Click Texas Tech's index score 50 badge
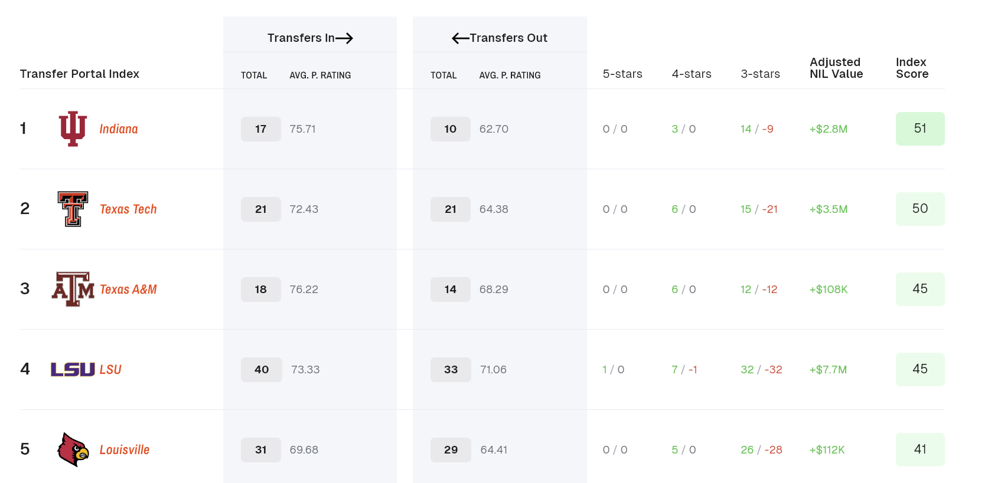The width and height of the screenshot is (1001, 483). click(920, 209)
